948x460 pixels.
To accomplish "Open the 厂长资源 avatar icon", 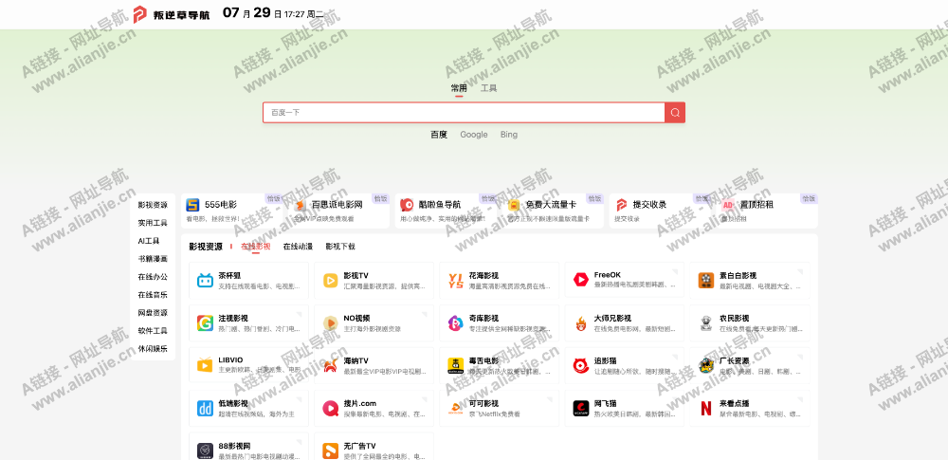I will coord(706,365).
